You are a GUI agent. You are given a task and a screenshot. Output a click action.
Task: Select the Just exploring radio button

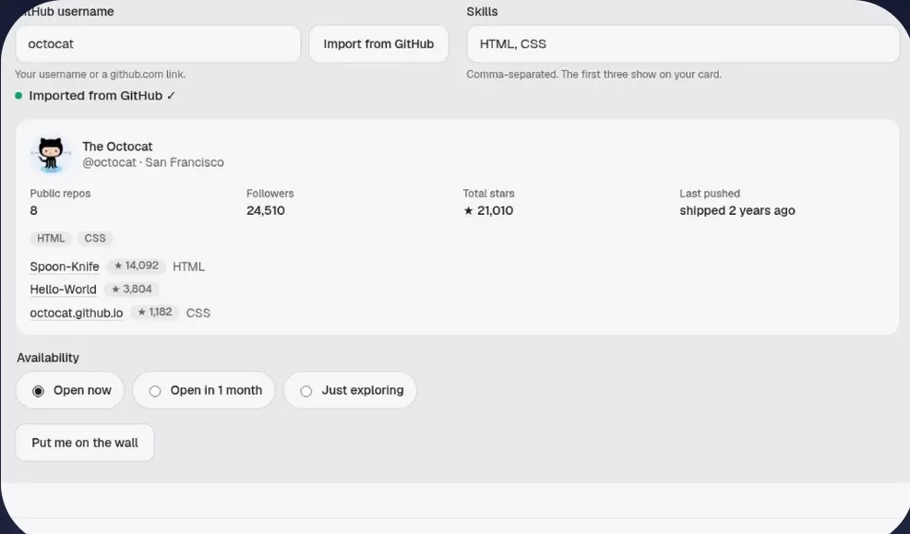[305, 391]
